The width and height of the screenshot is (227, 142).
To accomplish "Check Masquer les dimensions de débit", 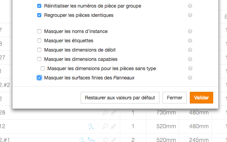I will coord(39,50).
